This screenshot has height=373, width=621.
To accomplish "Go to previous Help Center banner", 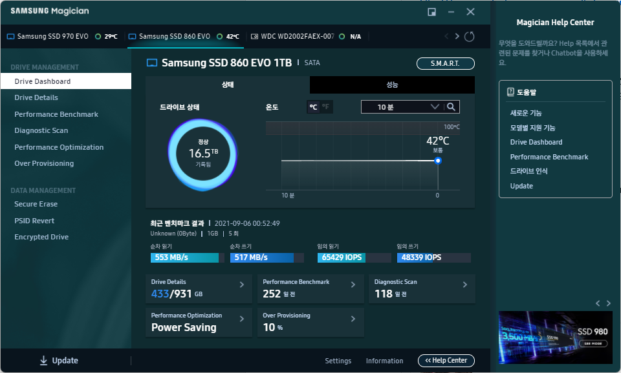I will click(x=598, y=303).
